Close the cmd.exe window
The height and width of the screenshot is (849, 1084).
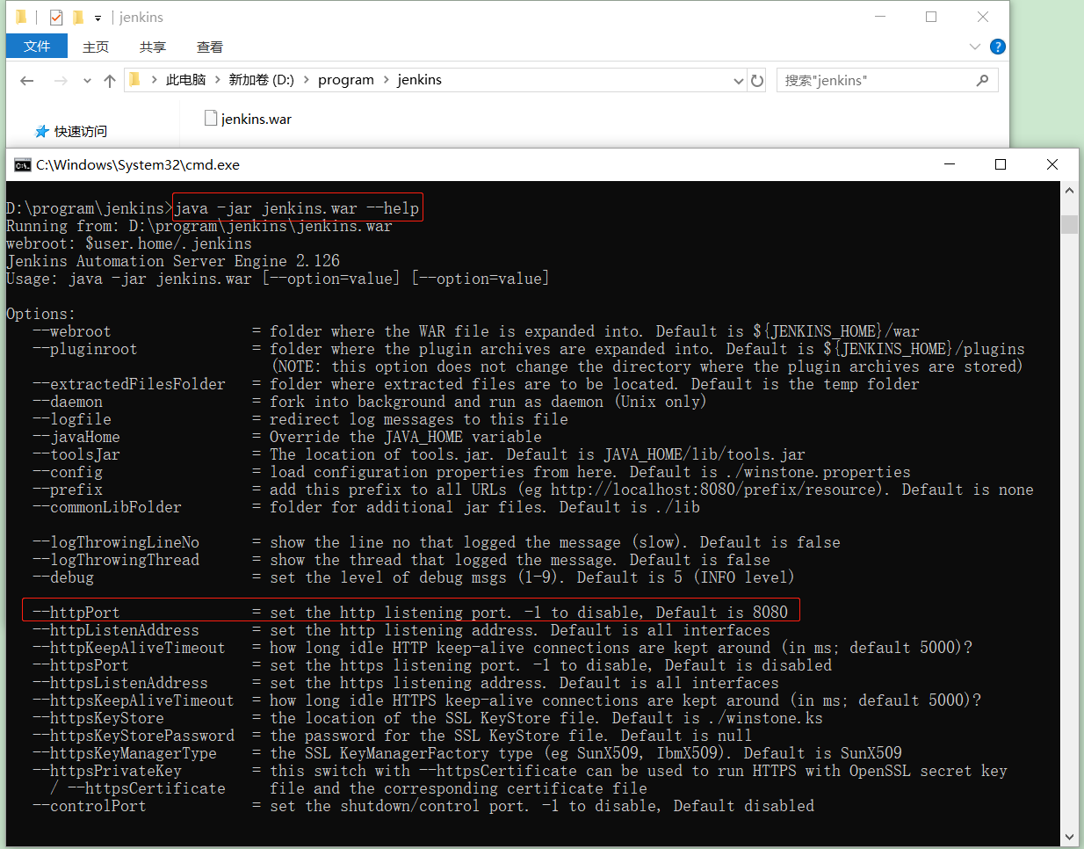(1052, 164)
